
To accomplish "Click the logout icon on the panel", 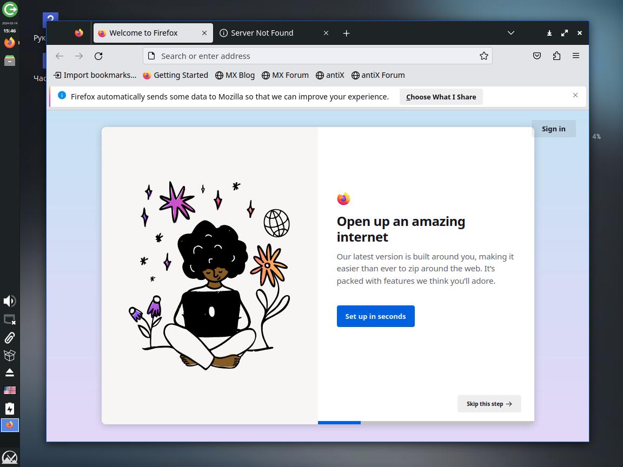I will [10, 9].
